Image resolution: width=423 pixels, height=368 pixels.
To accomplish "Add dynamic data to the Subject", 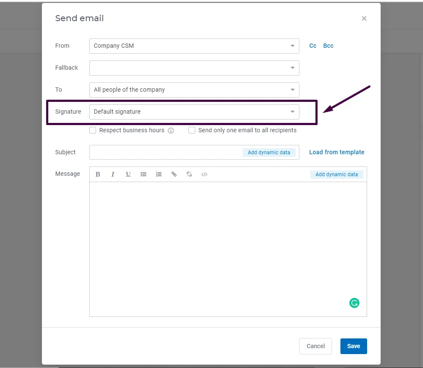I will 269,153.
